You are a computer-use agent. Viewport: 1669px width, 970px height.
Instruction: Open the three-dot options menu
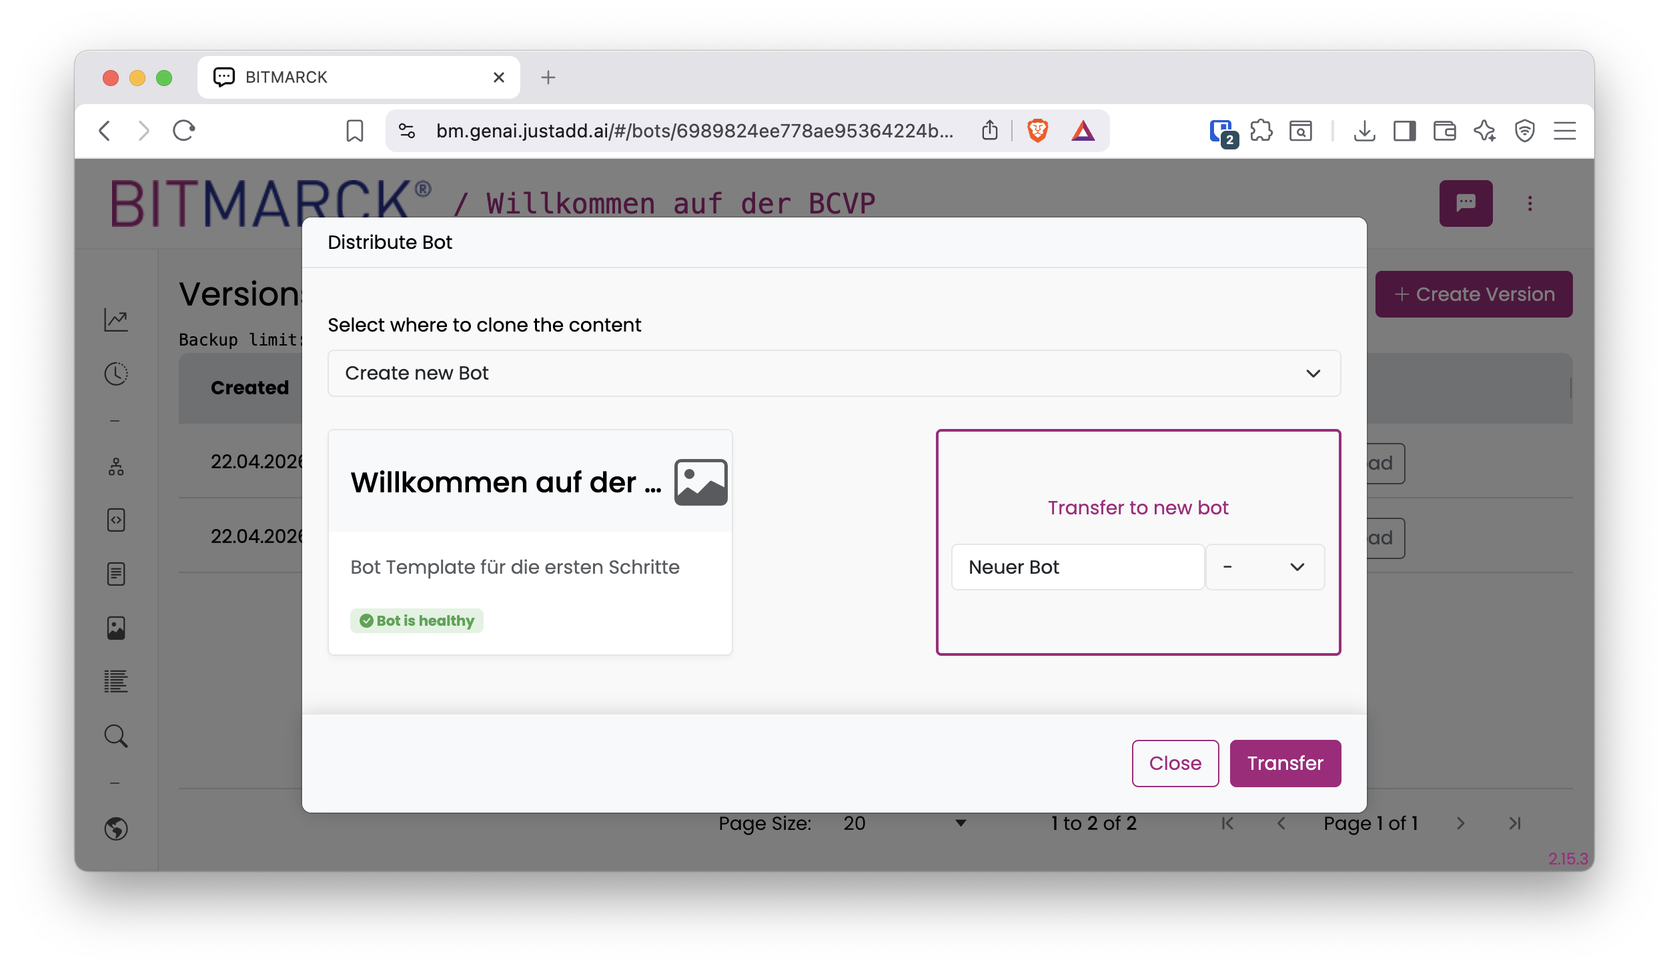(x=1530, y=203)
